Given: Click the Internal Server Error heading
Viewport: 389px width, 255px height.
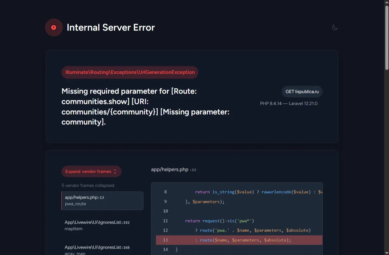Looking at the screenshot, I should click(x=111, y=27).
